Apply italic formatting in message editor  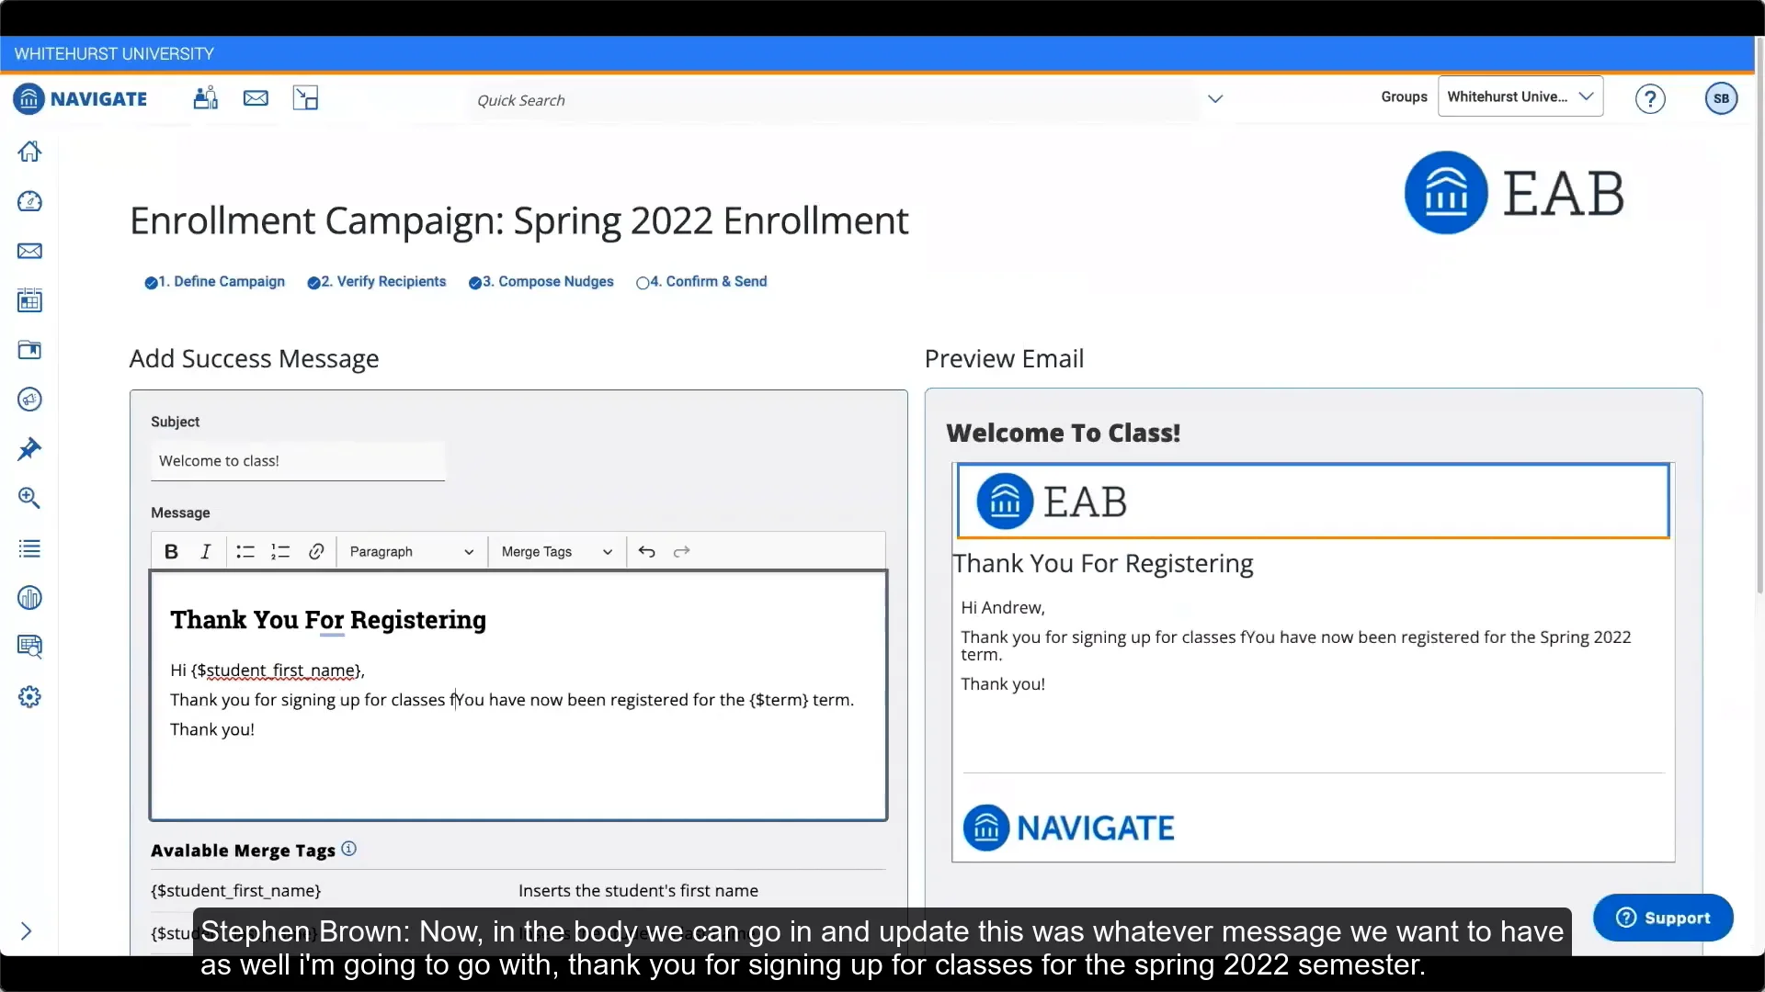[x=206, y=551]
